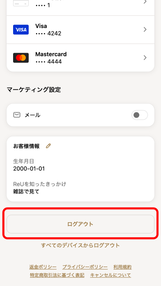161x286 pixels.
Task: Open Mastercard ending 4444 chevron
Action: (145, 58)
